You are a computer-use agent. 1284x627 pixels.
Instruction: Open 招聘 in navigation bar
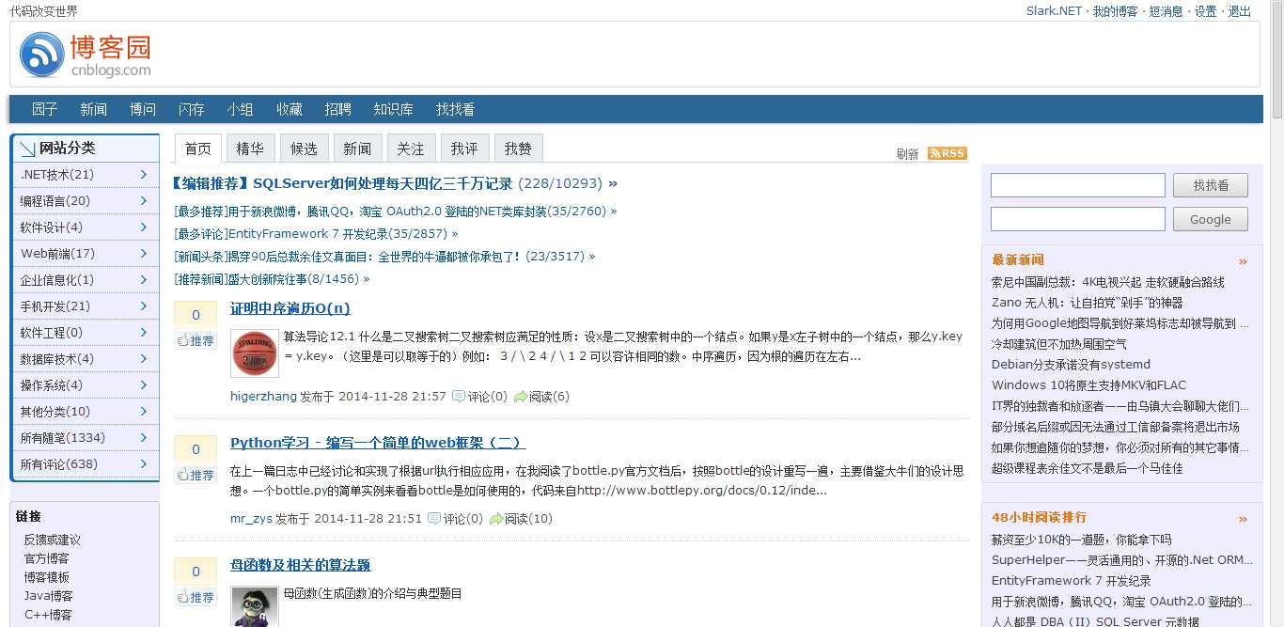[338, 109]
